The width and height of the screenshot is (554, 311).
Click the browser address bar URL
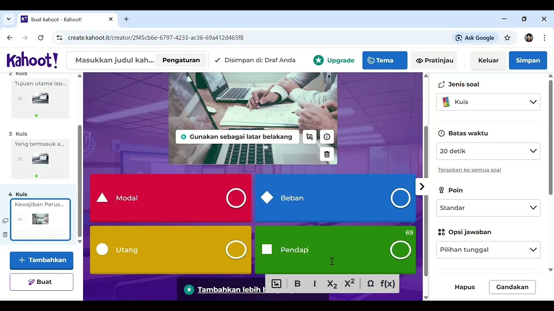155,38
